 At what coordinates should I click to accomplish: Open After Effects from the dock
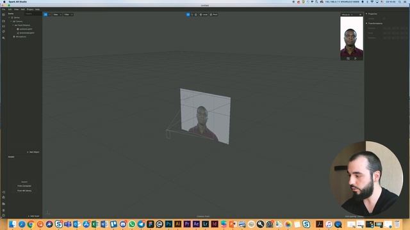(x=196, y=224)
